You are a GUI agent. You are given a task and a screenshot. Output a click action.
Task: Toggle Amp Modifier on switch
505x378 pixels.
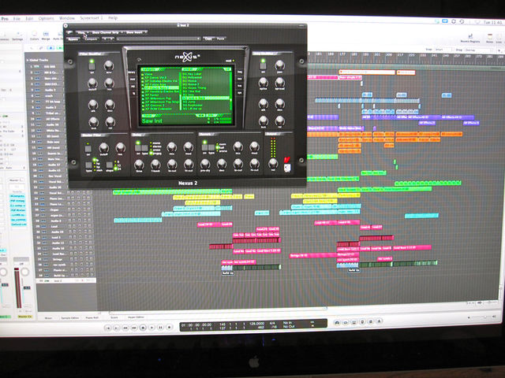pyautogui.click(x=263, y=65)
